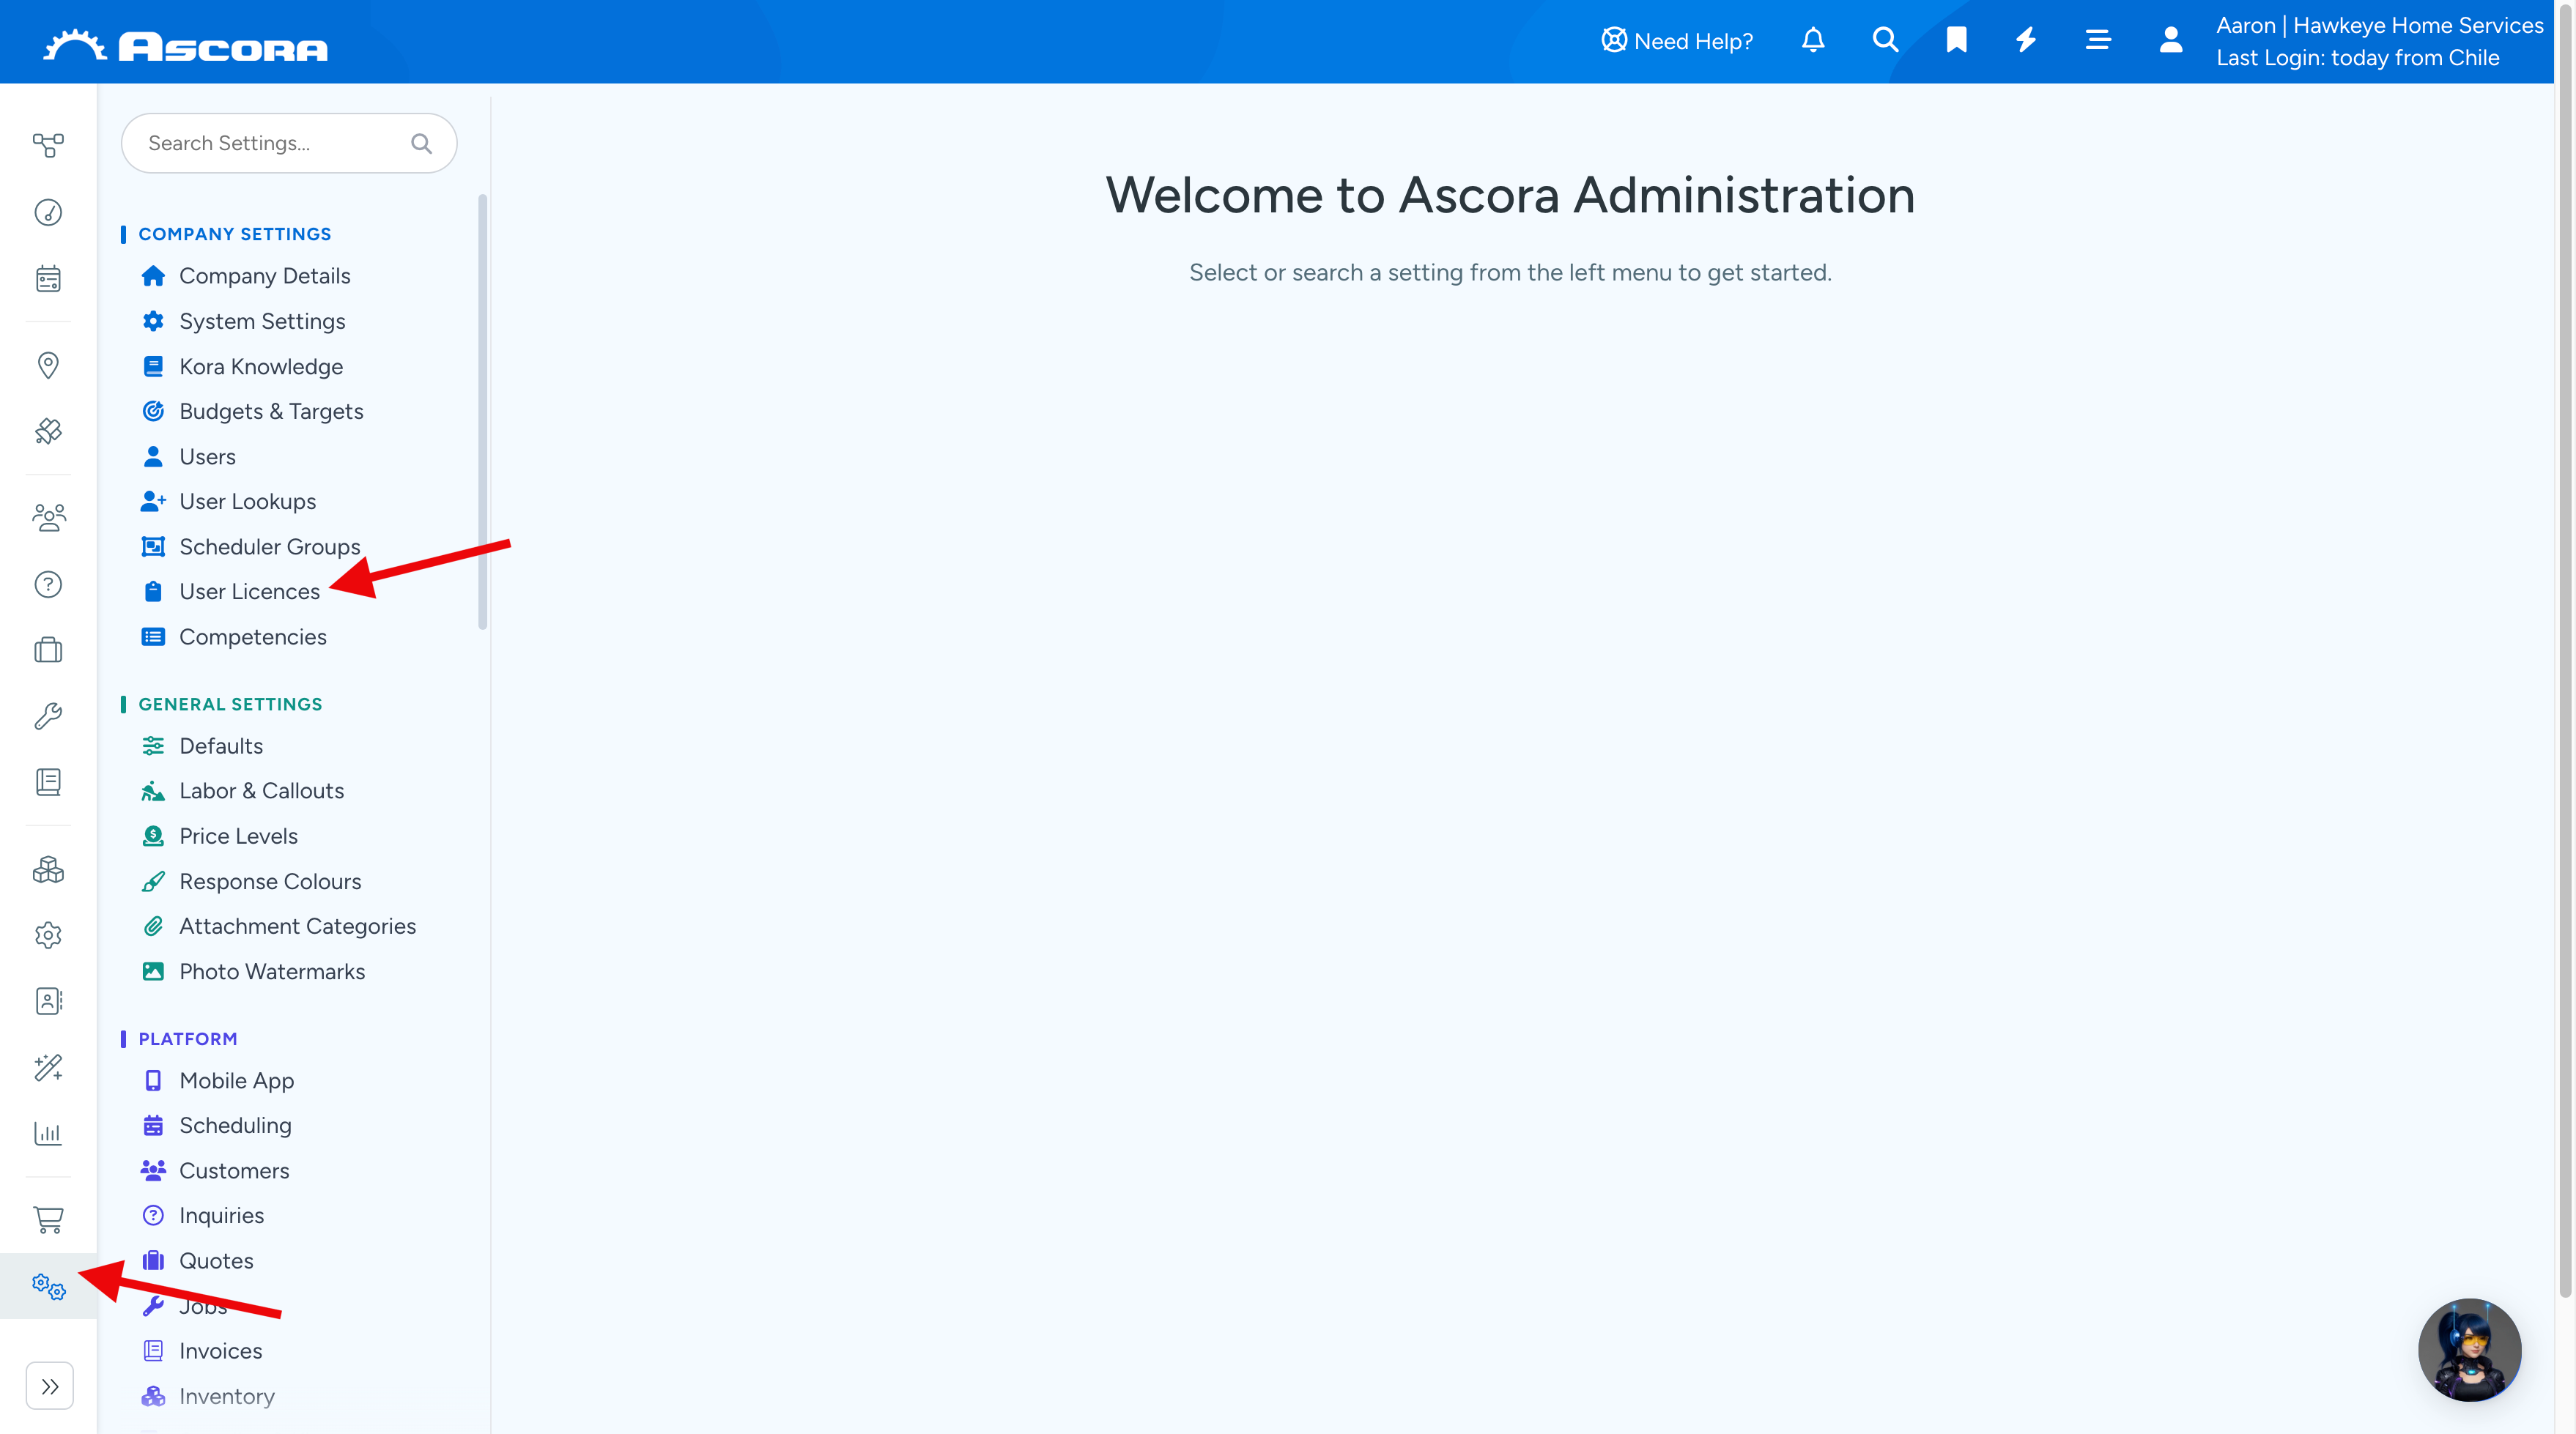The height and width of the screenshot is (1434, 2576).
Task: Click the settings menu scrollbar
Action: [x=483, y=412]
